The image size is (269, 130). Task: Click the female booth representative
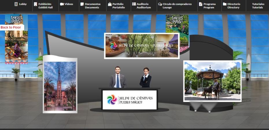pos(145,78)
